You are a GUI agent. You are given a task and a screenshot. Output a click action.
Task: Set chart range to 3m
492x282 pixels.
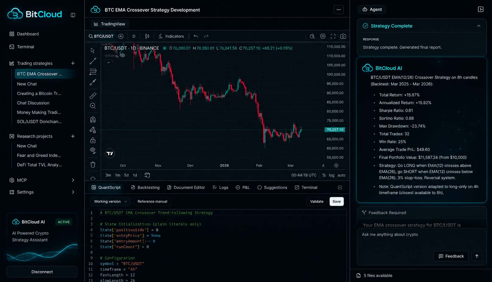tap(108, 175)
